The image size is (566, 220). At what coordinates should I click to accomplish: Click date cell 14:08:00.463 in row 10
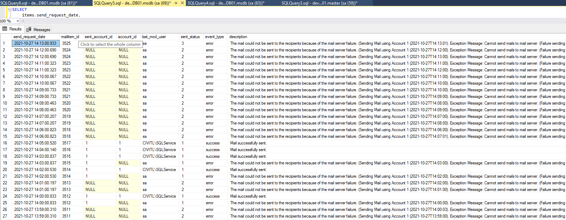click(x=36, y=103)
